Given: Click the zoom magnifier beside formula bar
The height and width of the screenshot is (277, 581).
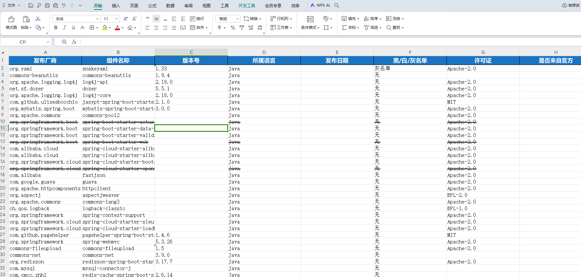Looking at the screenshot, I should pyautogui.click(x=64, y=42).
